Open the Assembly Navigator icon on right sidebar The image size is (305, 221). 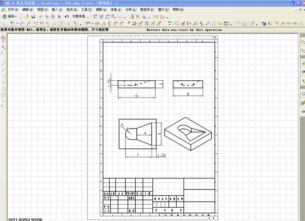click(x=303, y=42)
